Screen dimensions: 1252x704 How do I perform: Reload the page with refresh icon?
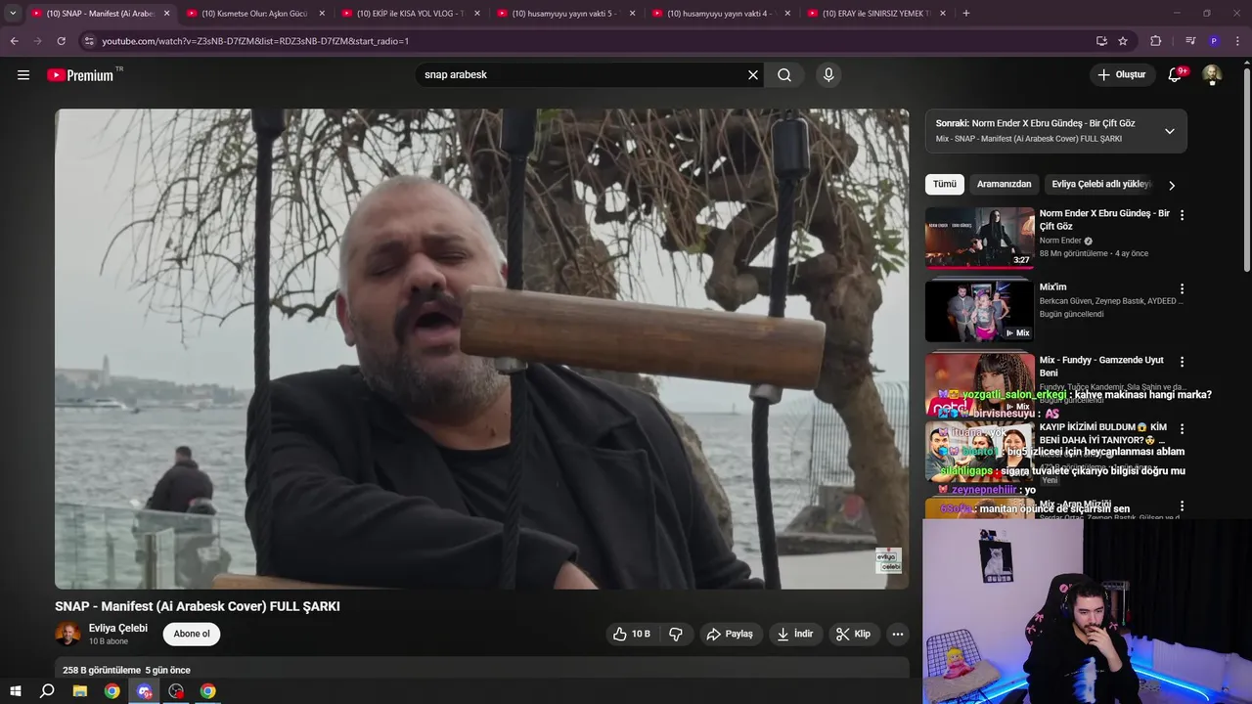(61, 41)
